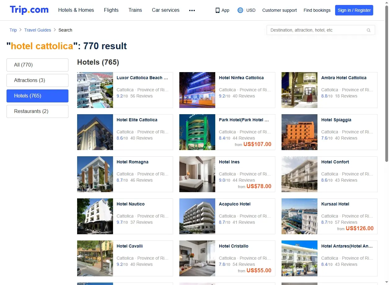Click Acapulco Hotel title

[235, 204]
